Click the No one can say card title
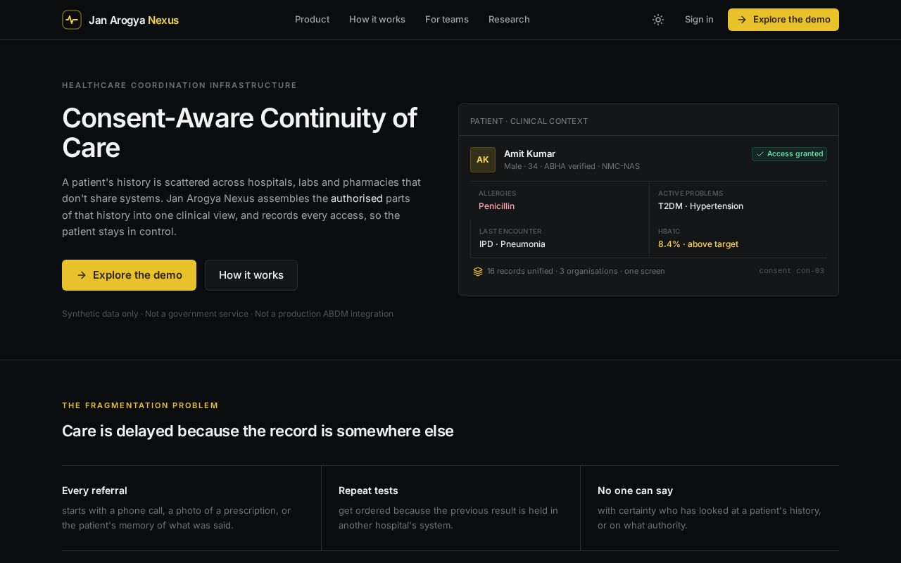 [635, 491]
